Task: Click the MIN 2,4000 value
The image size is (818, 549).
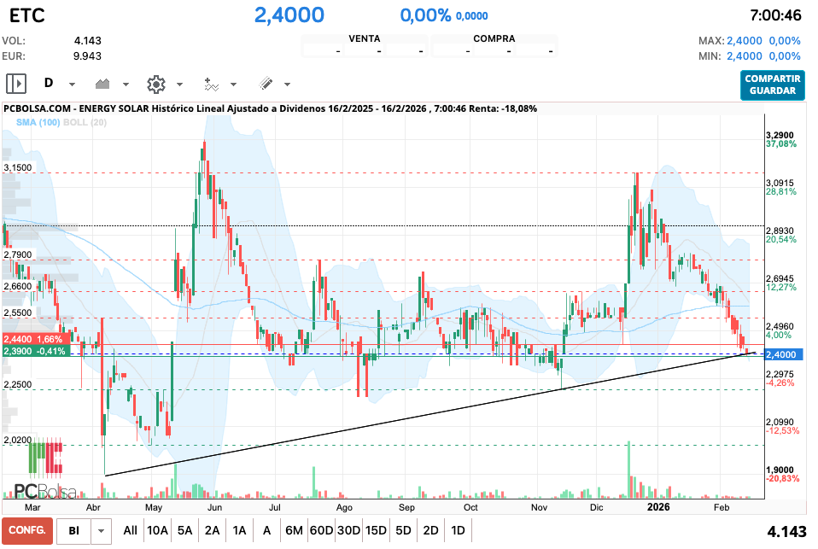Action: click(x=745, y=55)
